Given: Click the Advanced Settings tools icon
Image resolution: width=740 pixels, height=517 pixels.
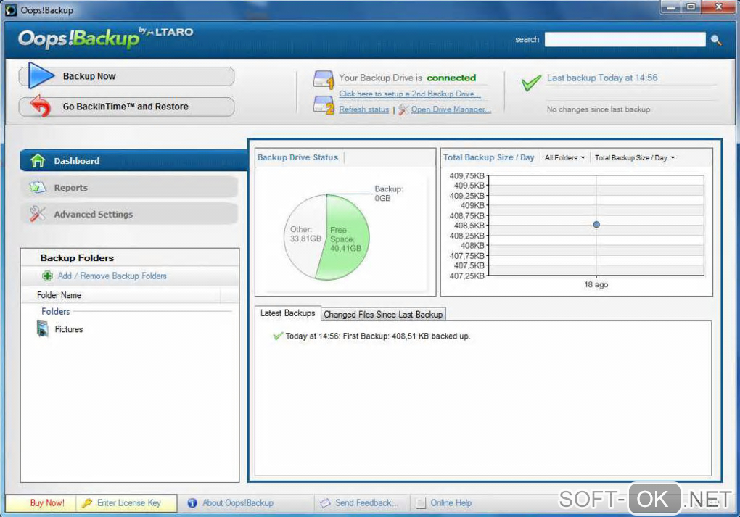Looking at the screenshot, I should (x=38, y=214).
